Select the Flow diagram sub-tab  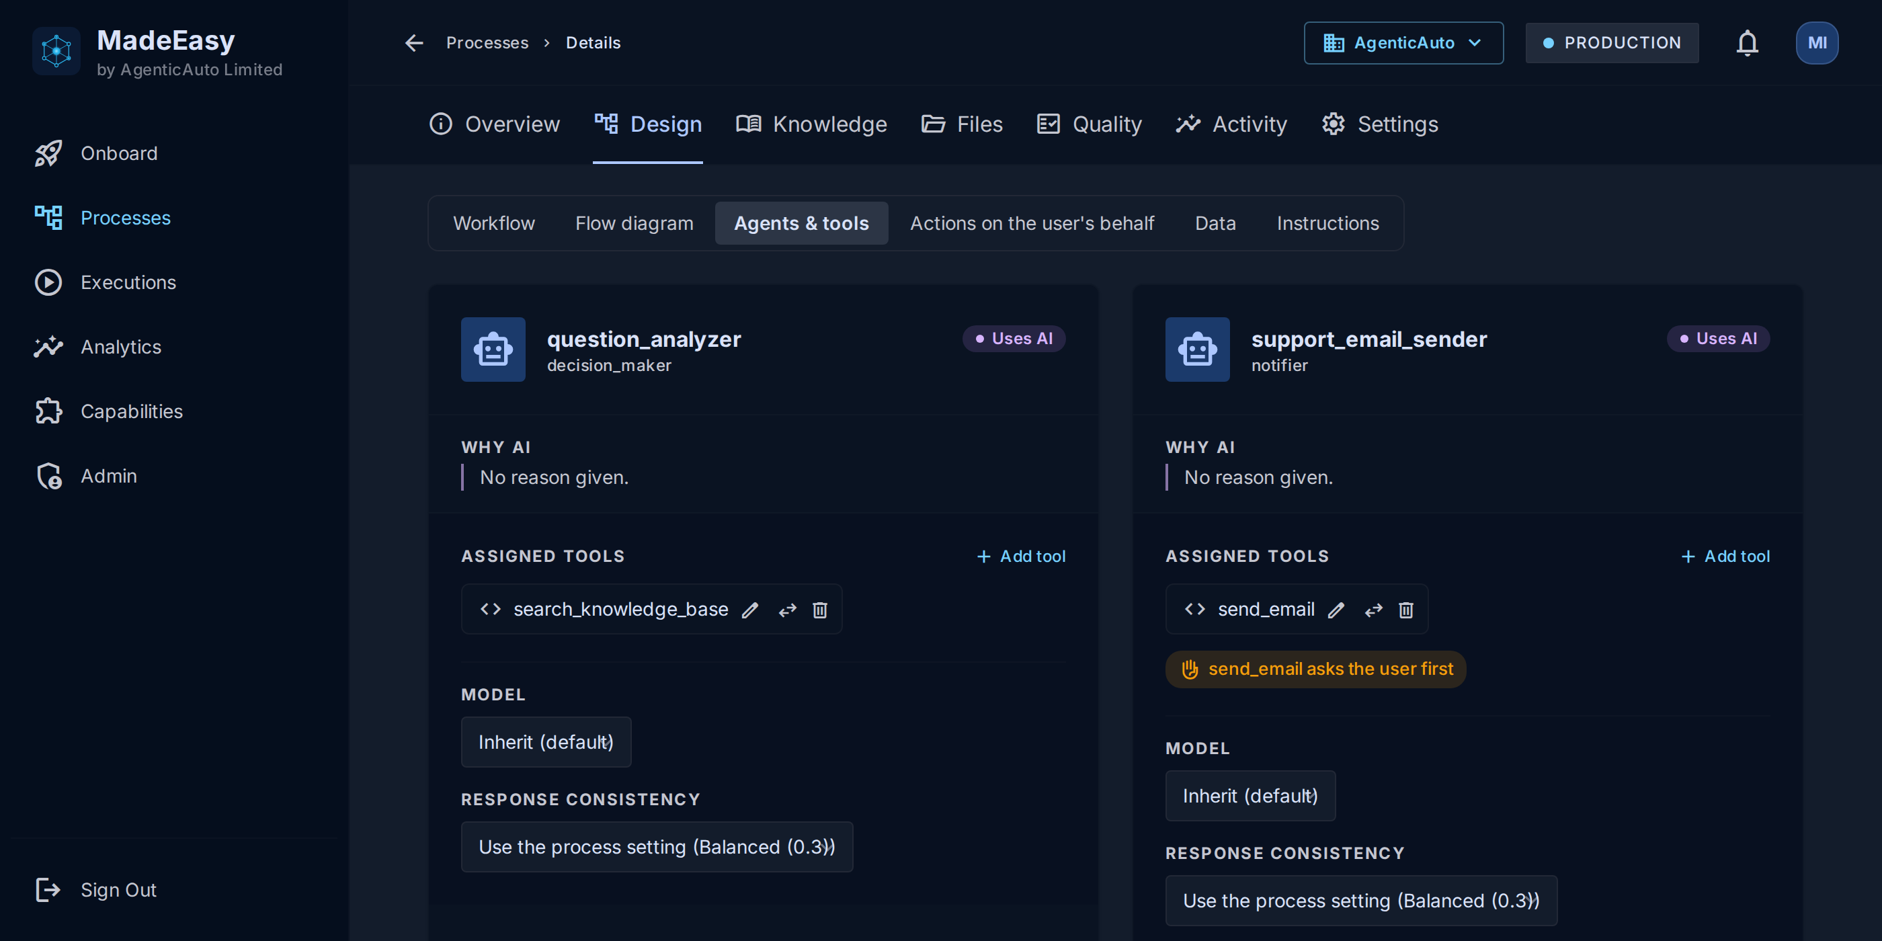pos(633,223)
